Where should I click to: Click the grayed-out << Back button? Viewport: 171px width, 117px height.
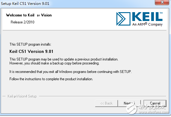[x=106, y=103]
